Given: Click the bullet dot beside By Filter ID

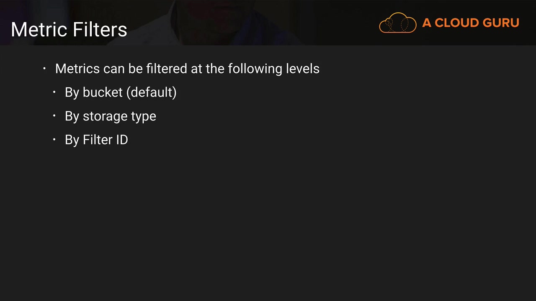Looking at the screenshot, I should pyautogui.click(x=54, y=140).
